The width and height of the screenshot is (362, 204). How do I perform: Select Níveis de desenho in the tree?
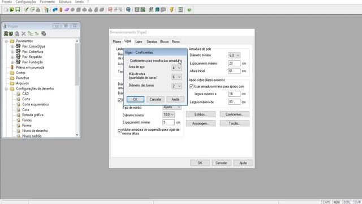(35, 131)
